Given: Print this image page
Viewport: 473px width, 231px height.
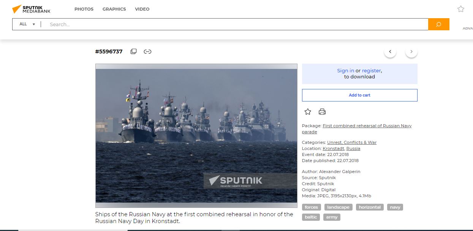Looking at the screenshot, I should coord(322,112).
